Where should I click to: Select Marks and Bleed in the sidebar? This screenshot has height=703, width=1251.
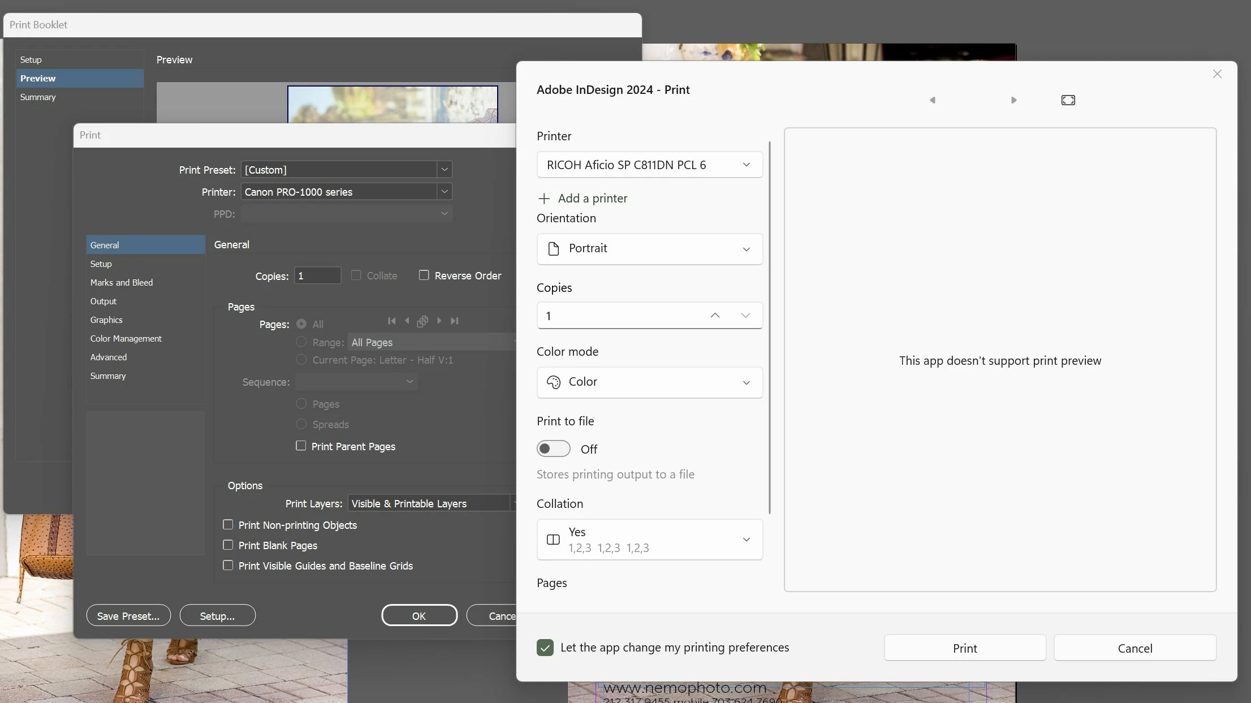tap(122, 282)
